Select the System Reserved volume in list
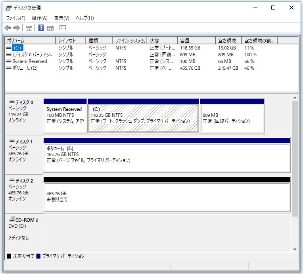This screenshot has height=274, width=303. tap(30, 61)
